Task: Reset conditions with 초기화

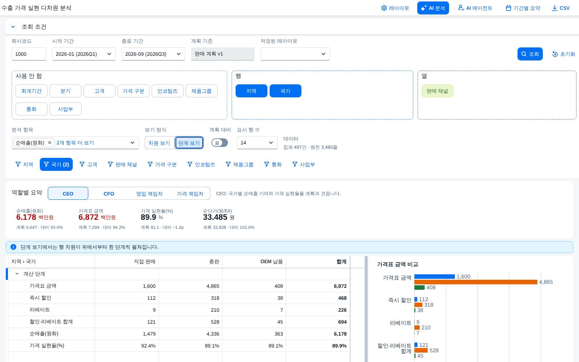Action: pyautogui.click(x=563, y=54)
